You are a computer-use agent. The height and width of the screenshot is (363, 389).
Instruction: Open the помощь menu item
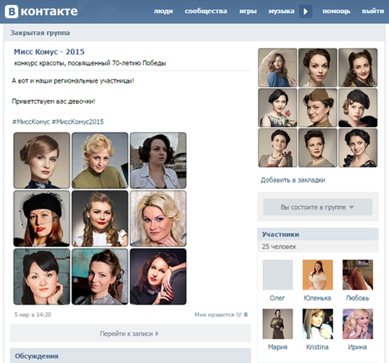336,11
